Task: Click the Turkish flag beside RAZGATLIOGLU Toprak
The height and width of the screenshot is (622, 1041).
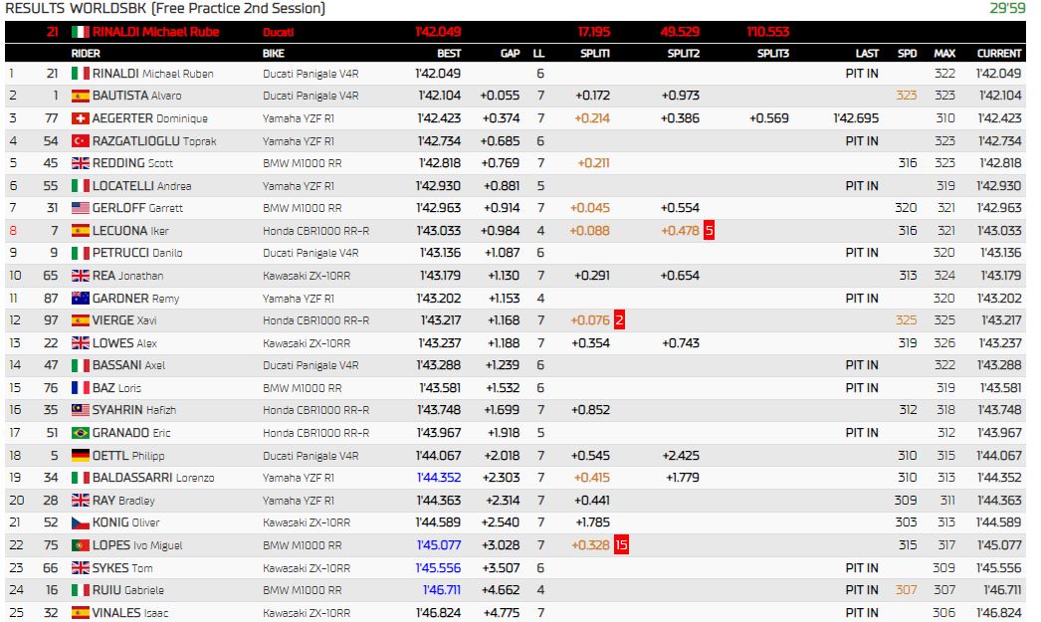Action: coord(81,140)
